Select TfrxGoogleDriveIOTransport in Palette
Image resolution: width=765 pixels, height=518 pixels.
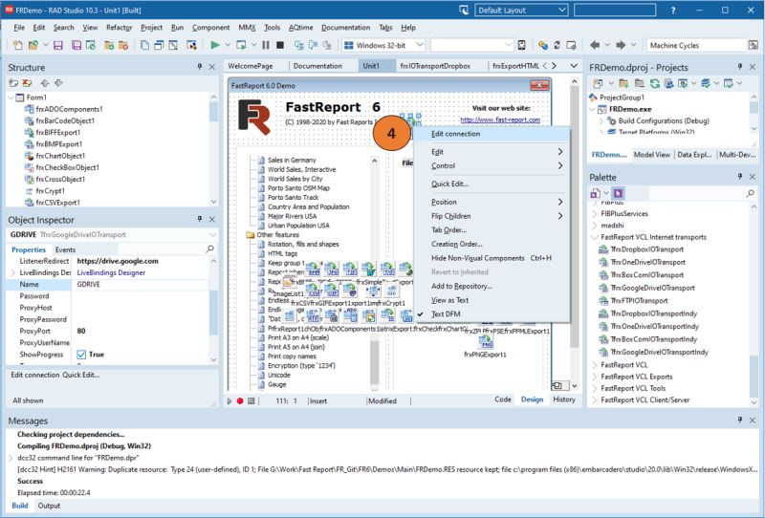pyautogui.click(x=653, y=288)
